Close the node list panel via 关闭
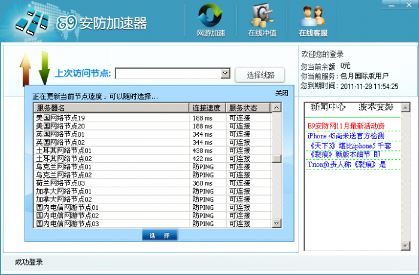 282,93
